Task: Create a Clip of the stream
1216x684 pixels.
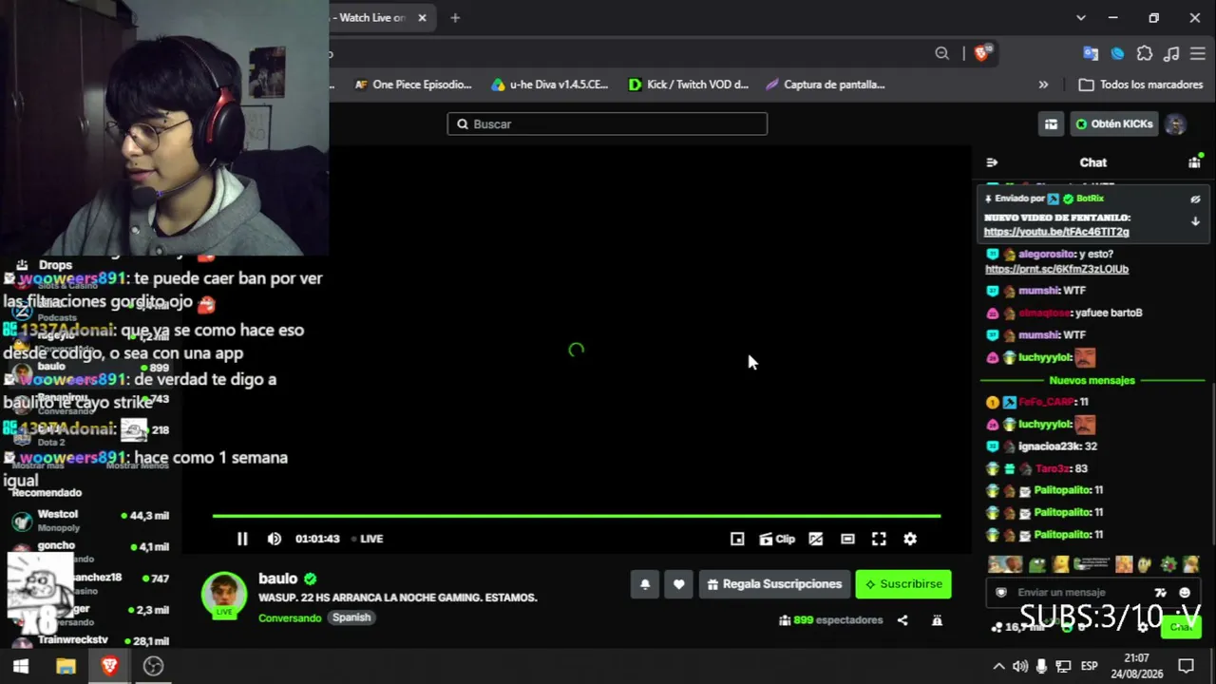Action: (x=777, y=539)
